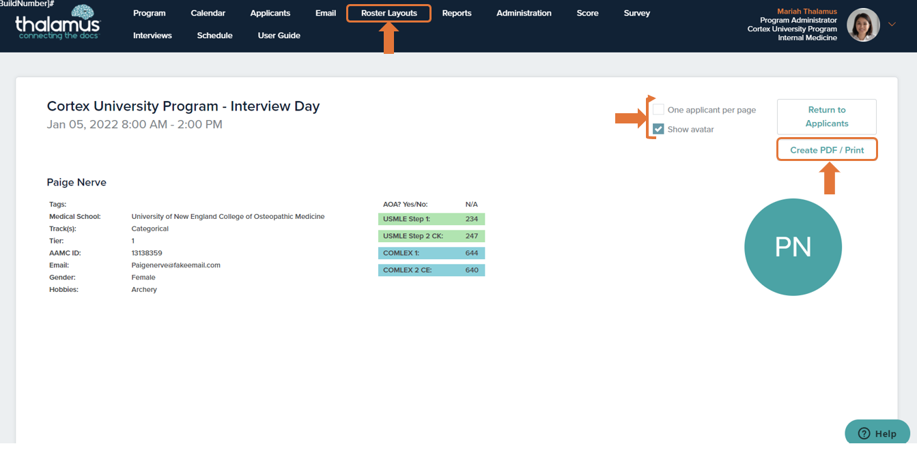Click the Female gender value
Viewport: 917px width, 474px height.
(143, 278)
